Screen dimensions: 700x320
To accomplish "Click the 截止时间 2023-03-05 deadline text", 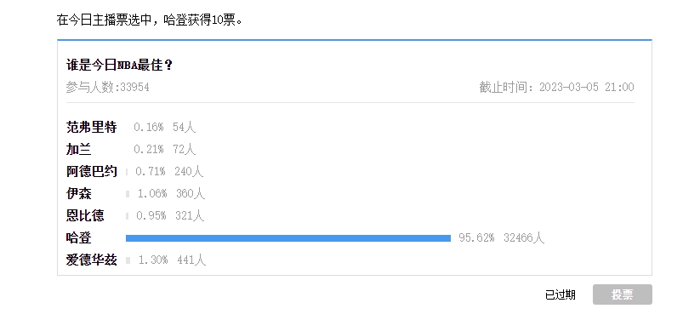I will pos(557,87).
